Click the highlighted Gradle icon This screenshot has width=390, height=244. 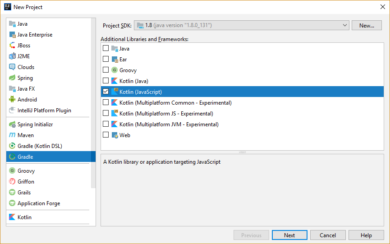pyautogui.click(x=12, y=157)
